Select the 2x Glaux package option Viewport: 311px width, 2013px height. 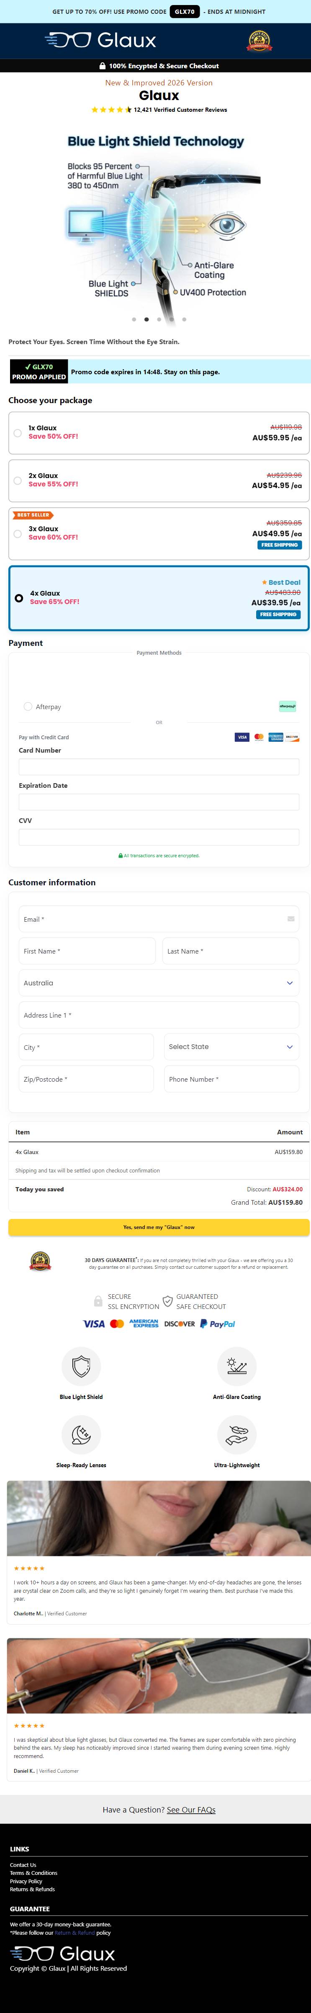[159, 480]
